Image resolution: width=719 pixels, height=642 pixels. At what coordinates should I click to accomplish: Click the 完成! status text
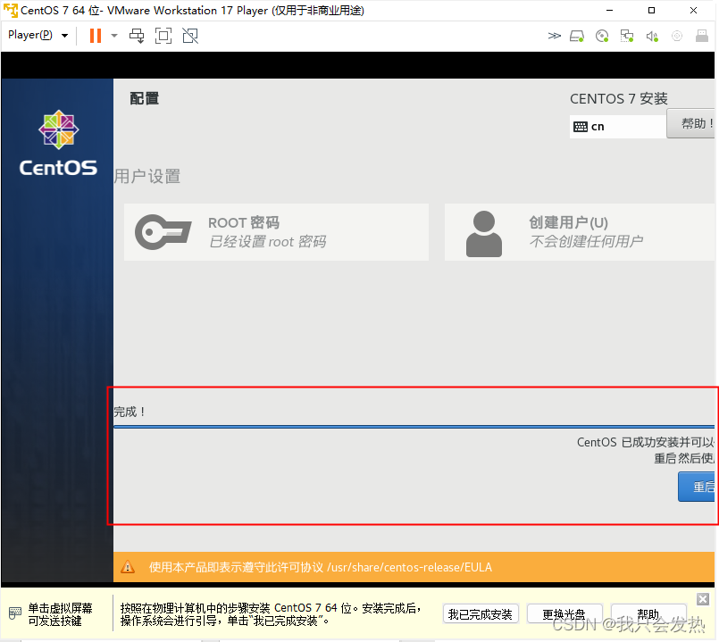click(x=130, y=412)
